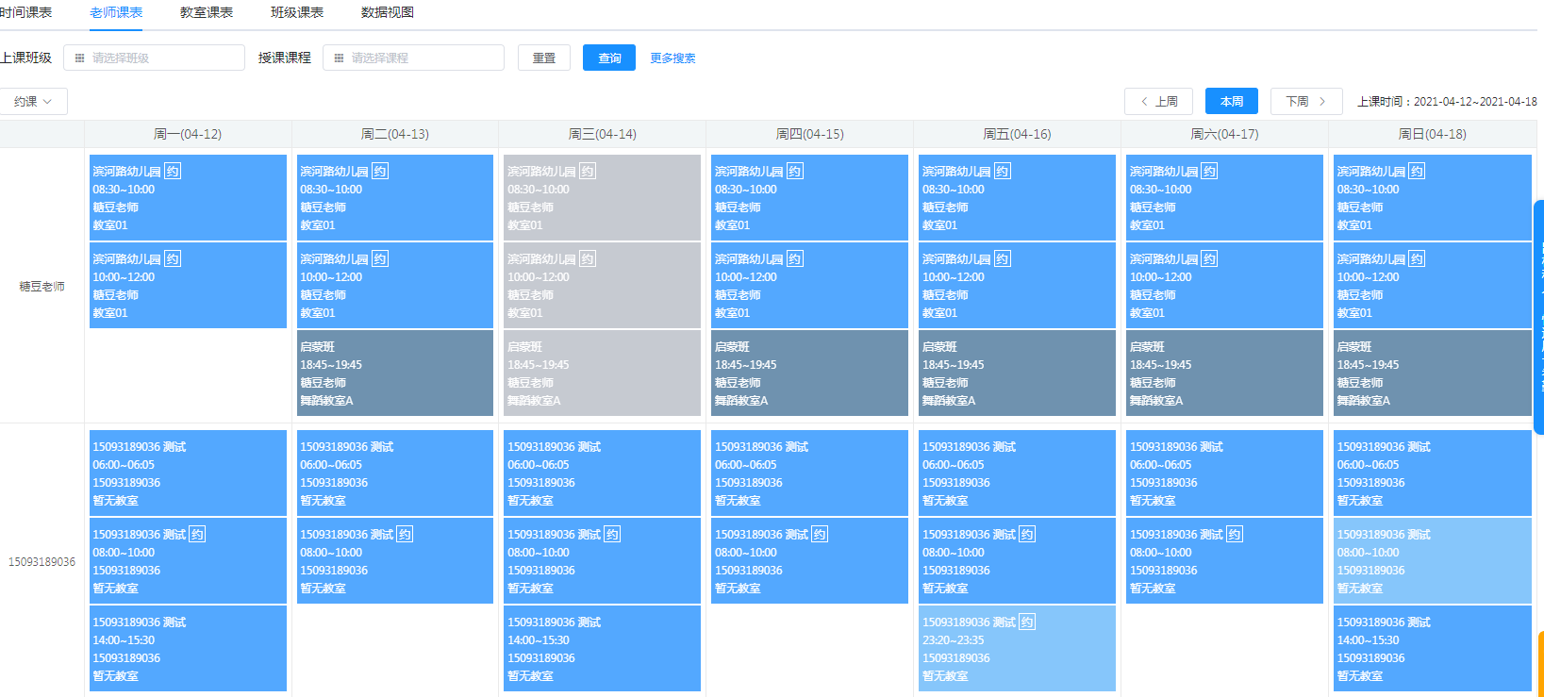Open Wednesday 测试 14:00~15:30 lesson
Viewport: 1544px width, 697px height.
pyautogui.click(x=603, y=648)
